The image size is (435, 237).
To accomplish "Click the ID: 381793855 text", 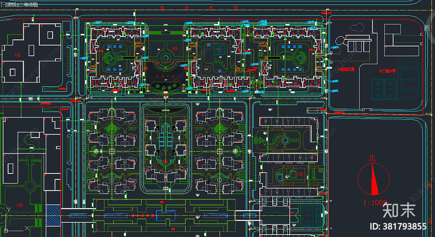I will [398, 226].
